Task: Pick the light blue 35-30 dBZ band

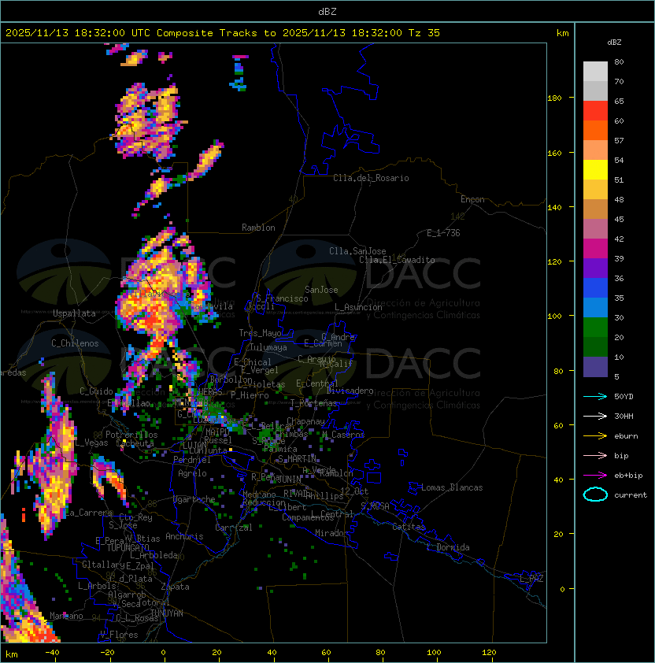Action: click(x=595, y=308)
